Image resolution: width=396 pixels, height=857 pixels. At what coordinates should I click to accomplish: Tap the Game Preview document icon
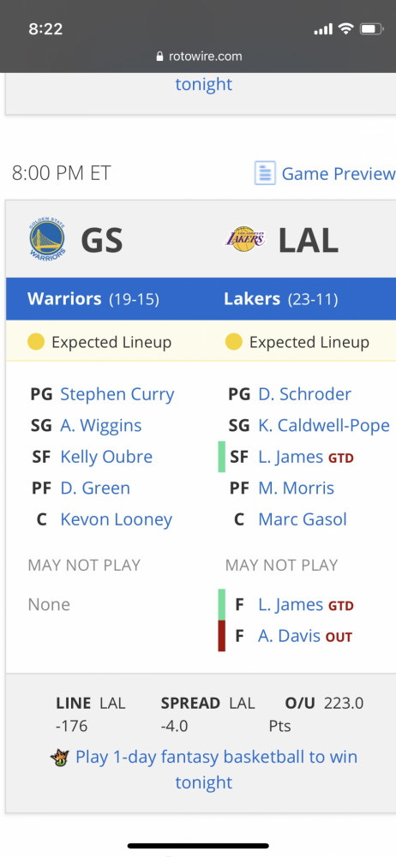265,174
